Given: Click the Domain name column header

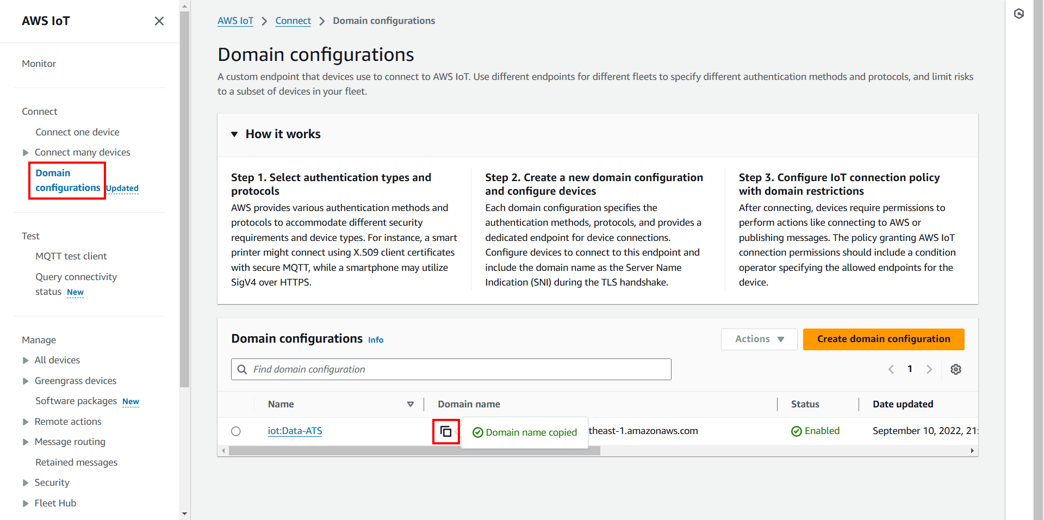Looking at the screenshot, I should coord(469,404).
